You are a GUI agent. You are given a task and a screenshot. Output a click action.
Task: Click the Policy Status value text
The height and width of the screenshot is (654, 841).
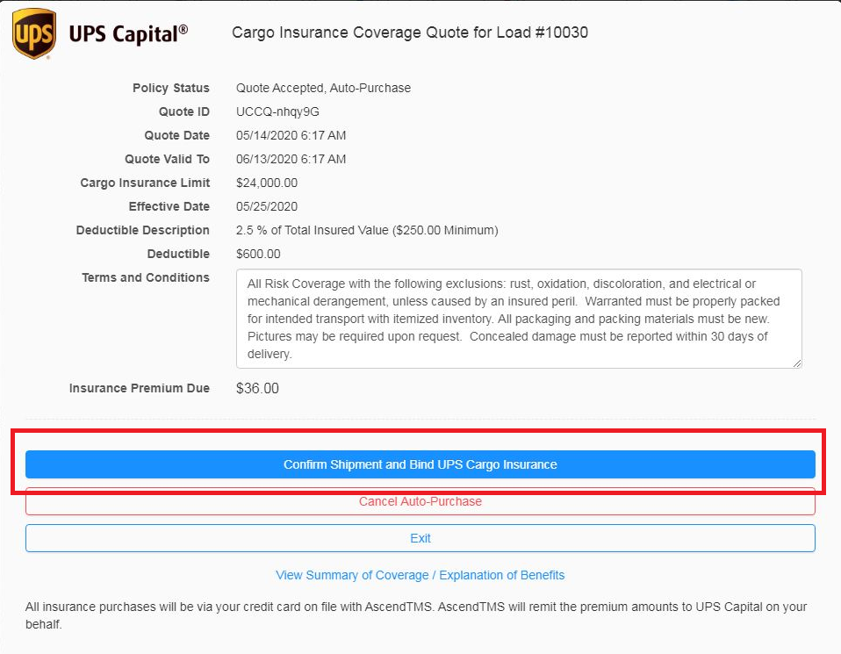323,88
